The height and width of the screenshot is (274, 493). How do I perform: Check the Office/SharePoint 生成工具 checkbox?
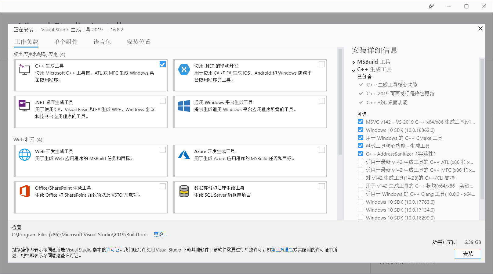(x=163, y=186)
